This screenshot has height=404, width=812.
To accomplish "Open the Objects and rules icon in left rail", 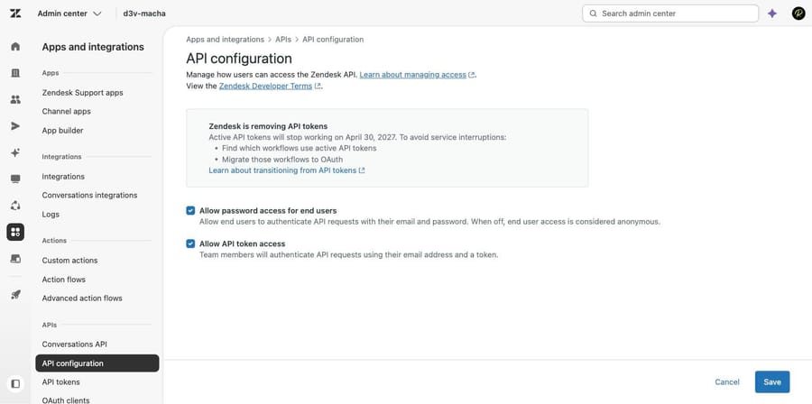I will (x=15, y=206).
